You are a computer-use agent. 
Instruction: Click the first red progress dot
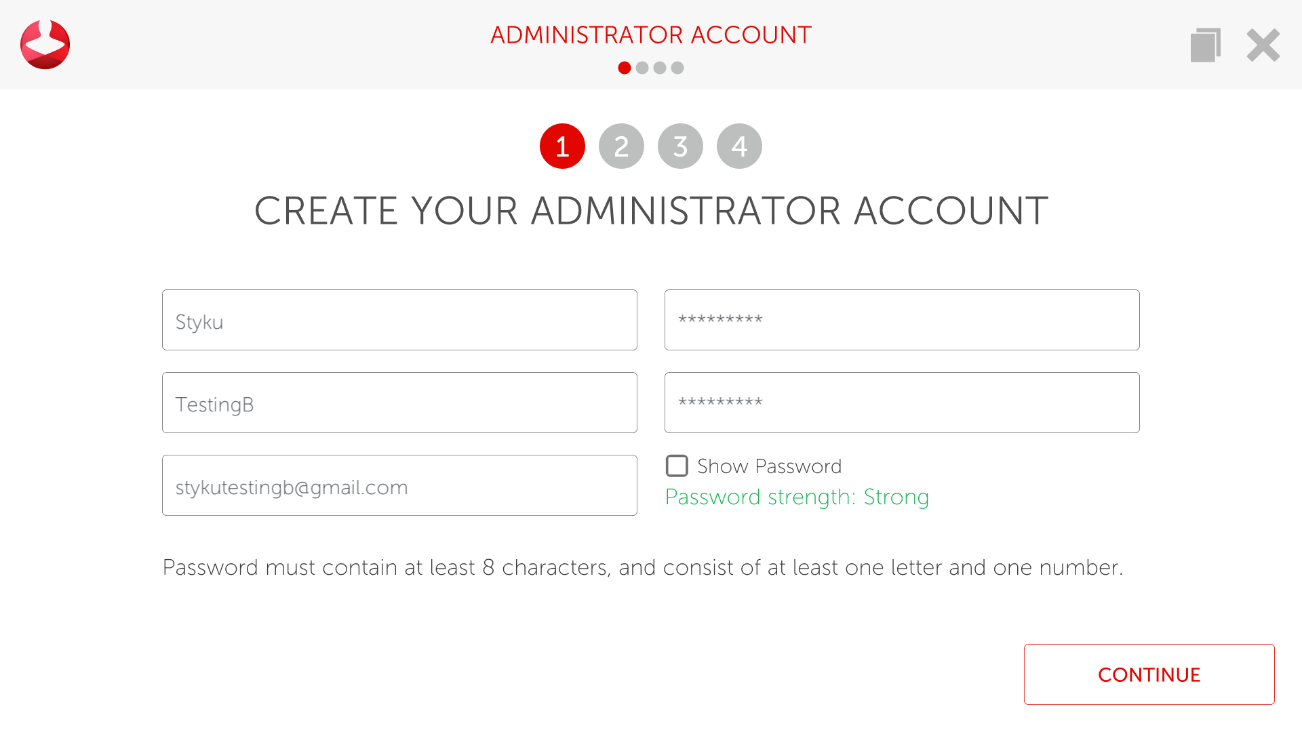[x=625, y=68]
